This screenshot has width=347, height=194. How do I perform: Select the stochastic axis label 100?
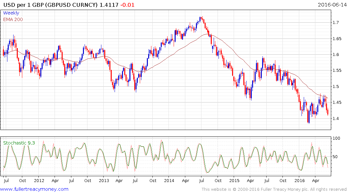point(336,138)
